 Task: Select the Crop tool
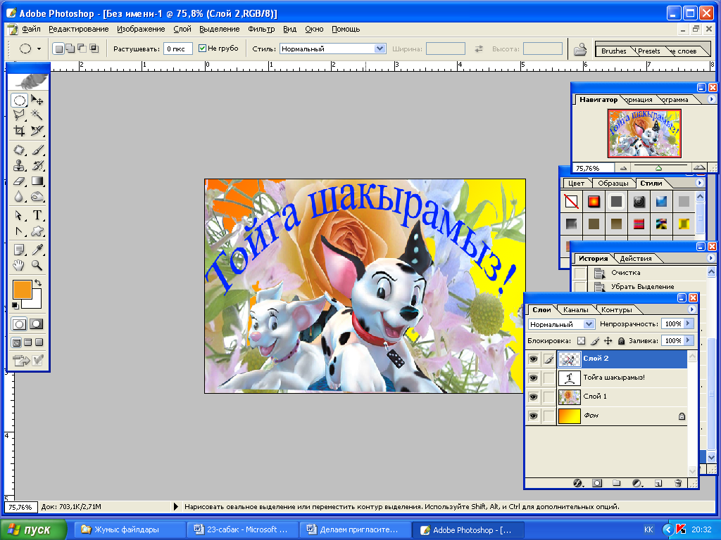point(19,130)
